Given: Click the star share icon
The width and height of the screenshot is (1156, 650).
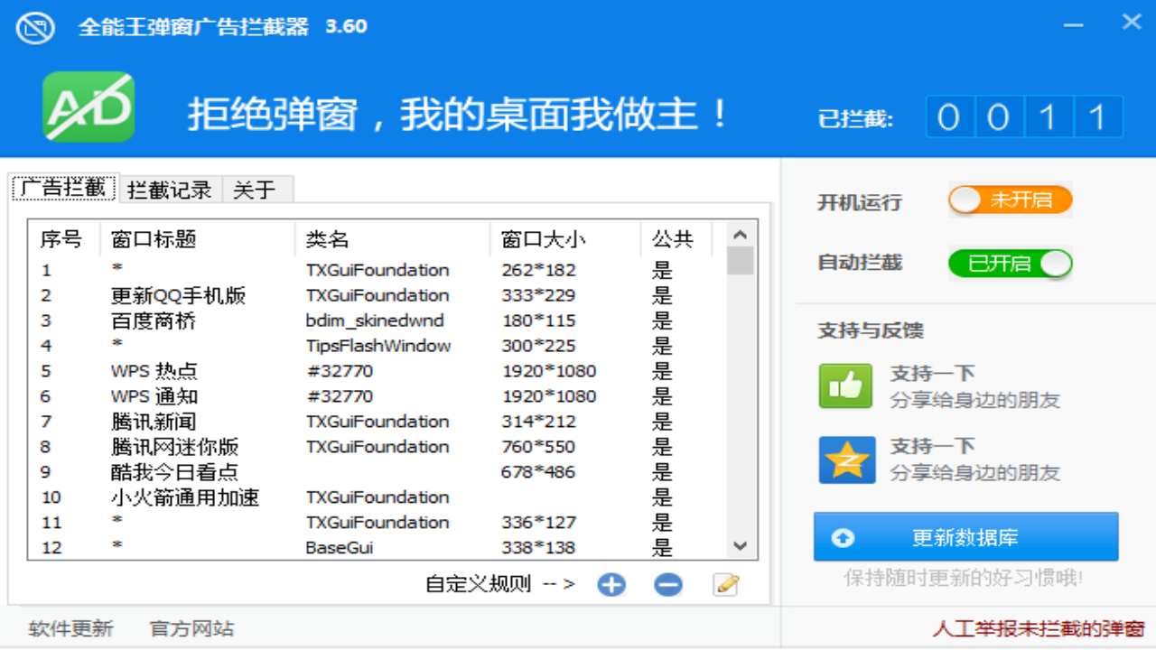Looking at the screenshot, I should [845, 459].
